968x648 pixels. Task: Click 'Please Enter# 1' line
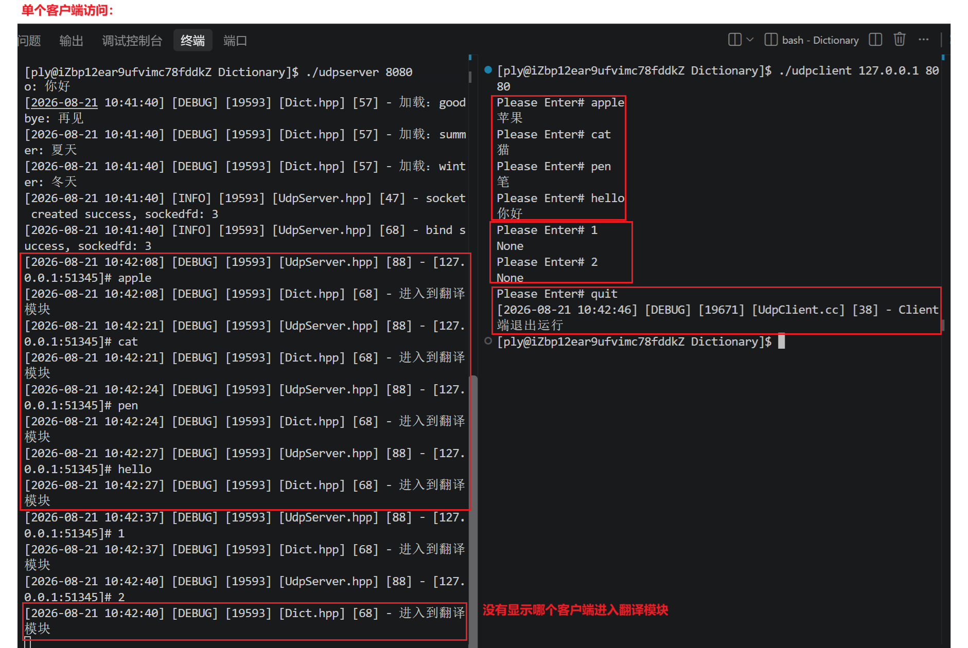(547, 230)
